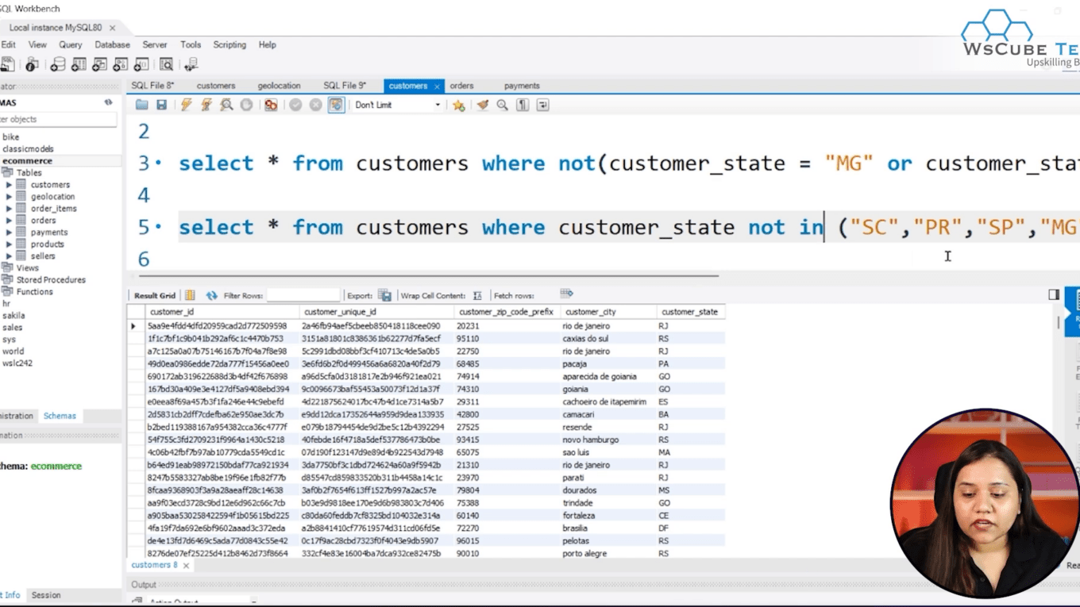The image size is (1080, 607).
Task: Rollback the current transaction
Action: pos(315,105)
